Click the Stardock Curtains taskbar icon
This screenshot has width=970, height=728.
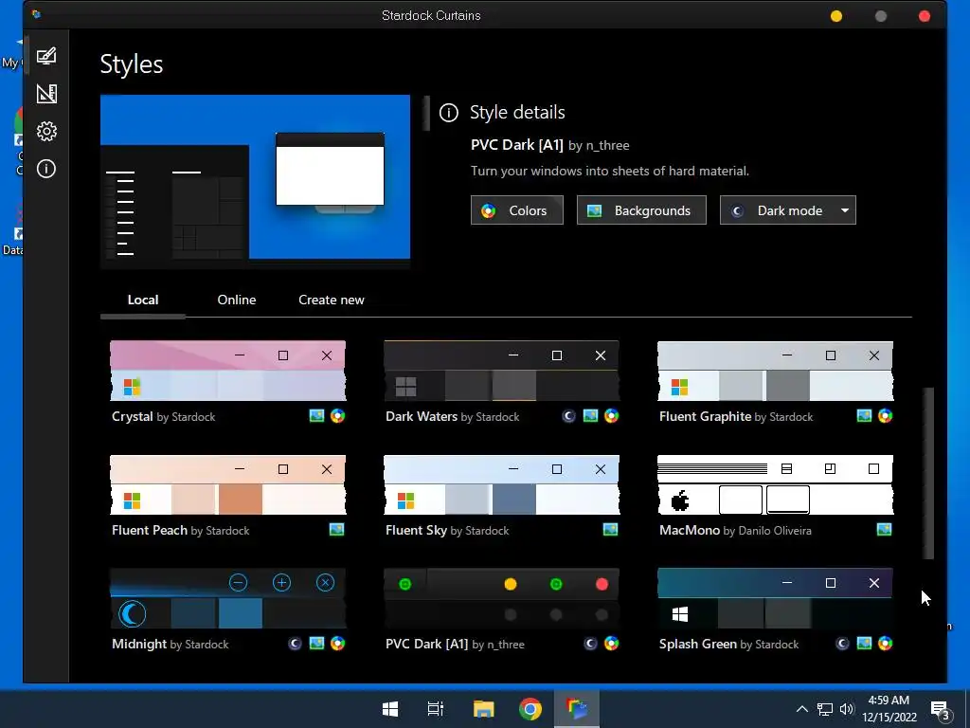[577, 709]
